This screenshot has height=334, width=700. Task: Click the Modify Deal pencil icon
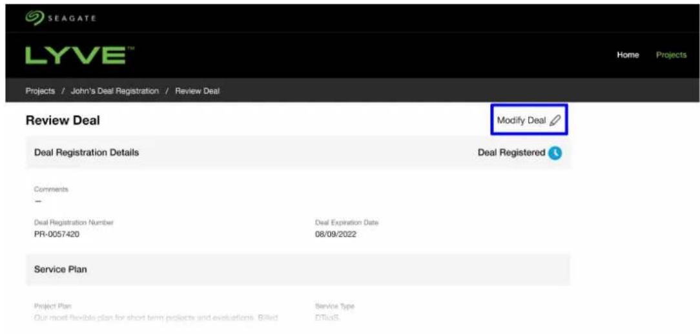(555, 121)
